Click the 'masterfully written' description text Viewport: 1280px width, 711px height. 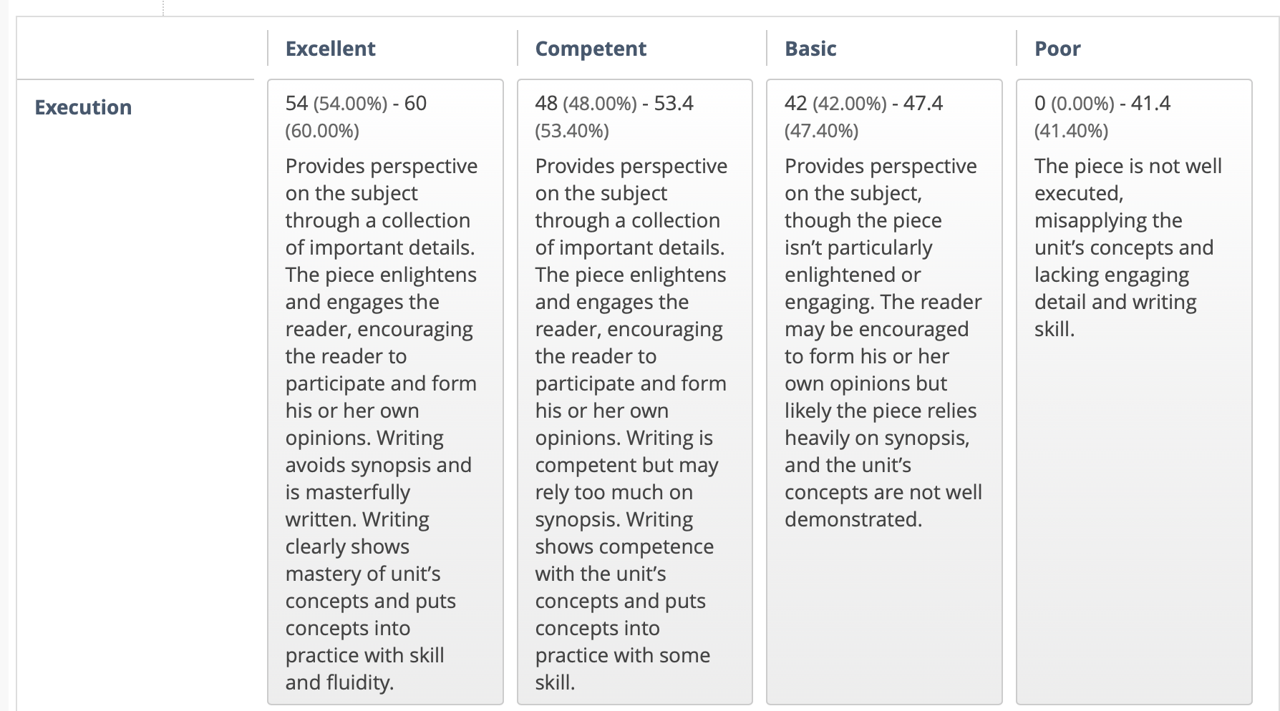tap(358, 506)
